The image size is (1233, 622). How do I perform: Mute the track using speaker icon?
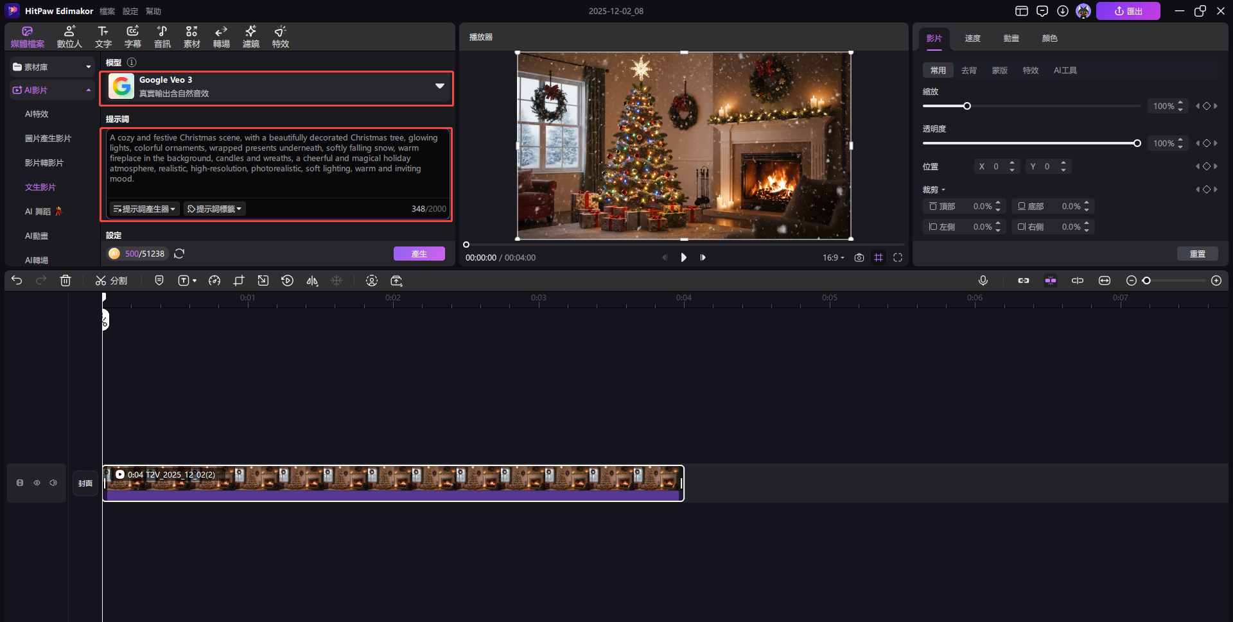[x=53, y=483]
